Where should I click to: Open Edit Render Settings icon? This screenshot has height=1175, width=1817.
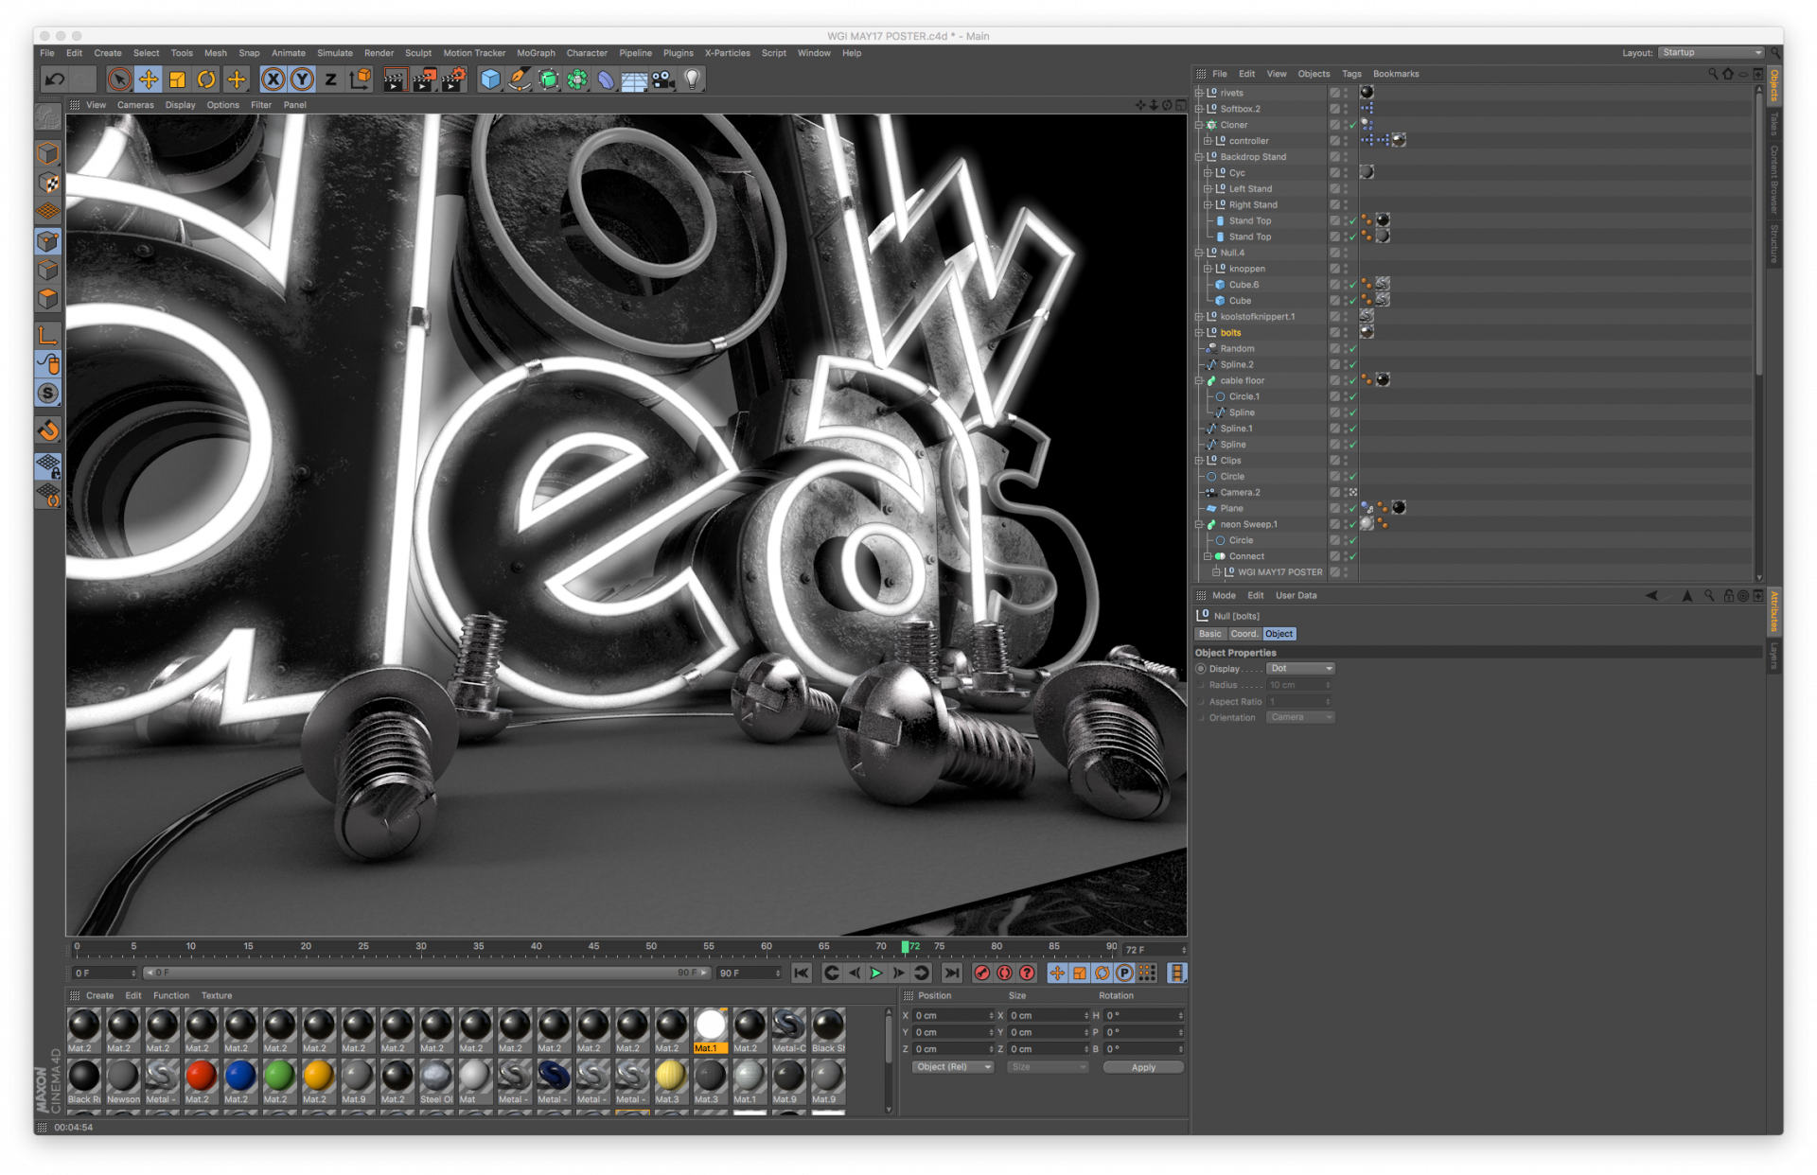pos(453,79)
